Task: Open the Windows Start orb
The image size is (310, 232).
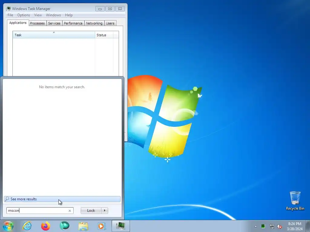Action: click(8, 226)
